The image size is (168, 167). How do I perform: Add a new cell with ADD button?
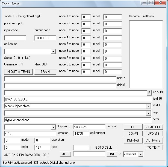pos(65,154)
